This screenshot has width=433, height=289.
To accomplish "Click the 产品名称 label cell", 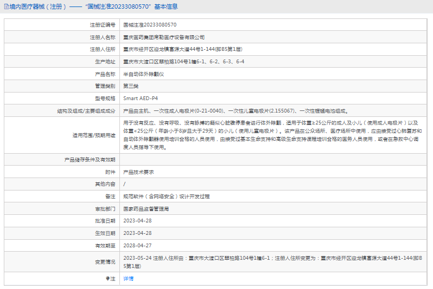I will pos(62,74).
